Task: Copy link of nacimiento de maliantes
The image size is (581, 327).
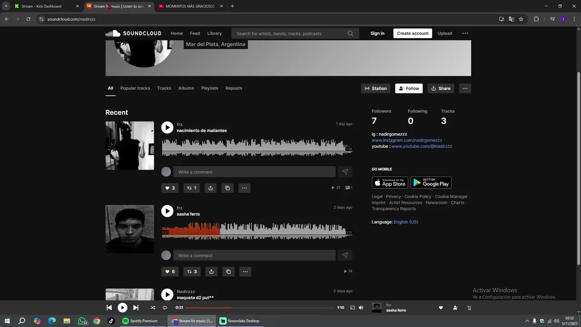Action: pyautogui.click(x=227, y=188)
